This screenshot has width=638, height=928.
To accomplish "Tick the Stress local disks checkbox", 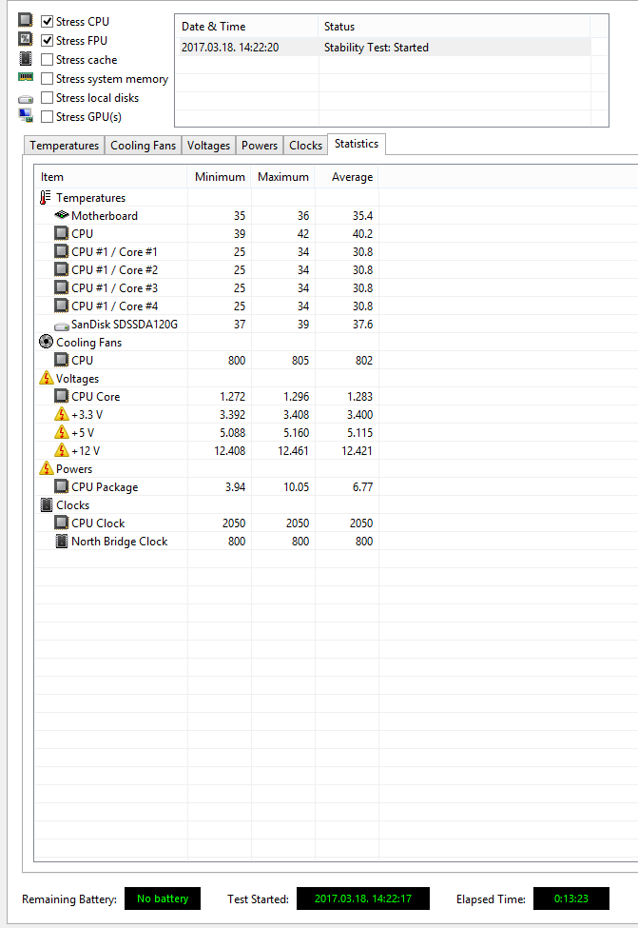I will click(48, 98).
